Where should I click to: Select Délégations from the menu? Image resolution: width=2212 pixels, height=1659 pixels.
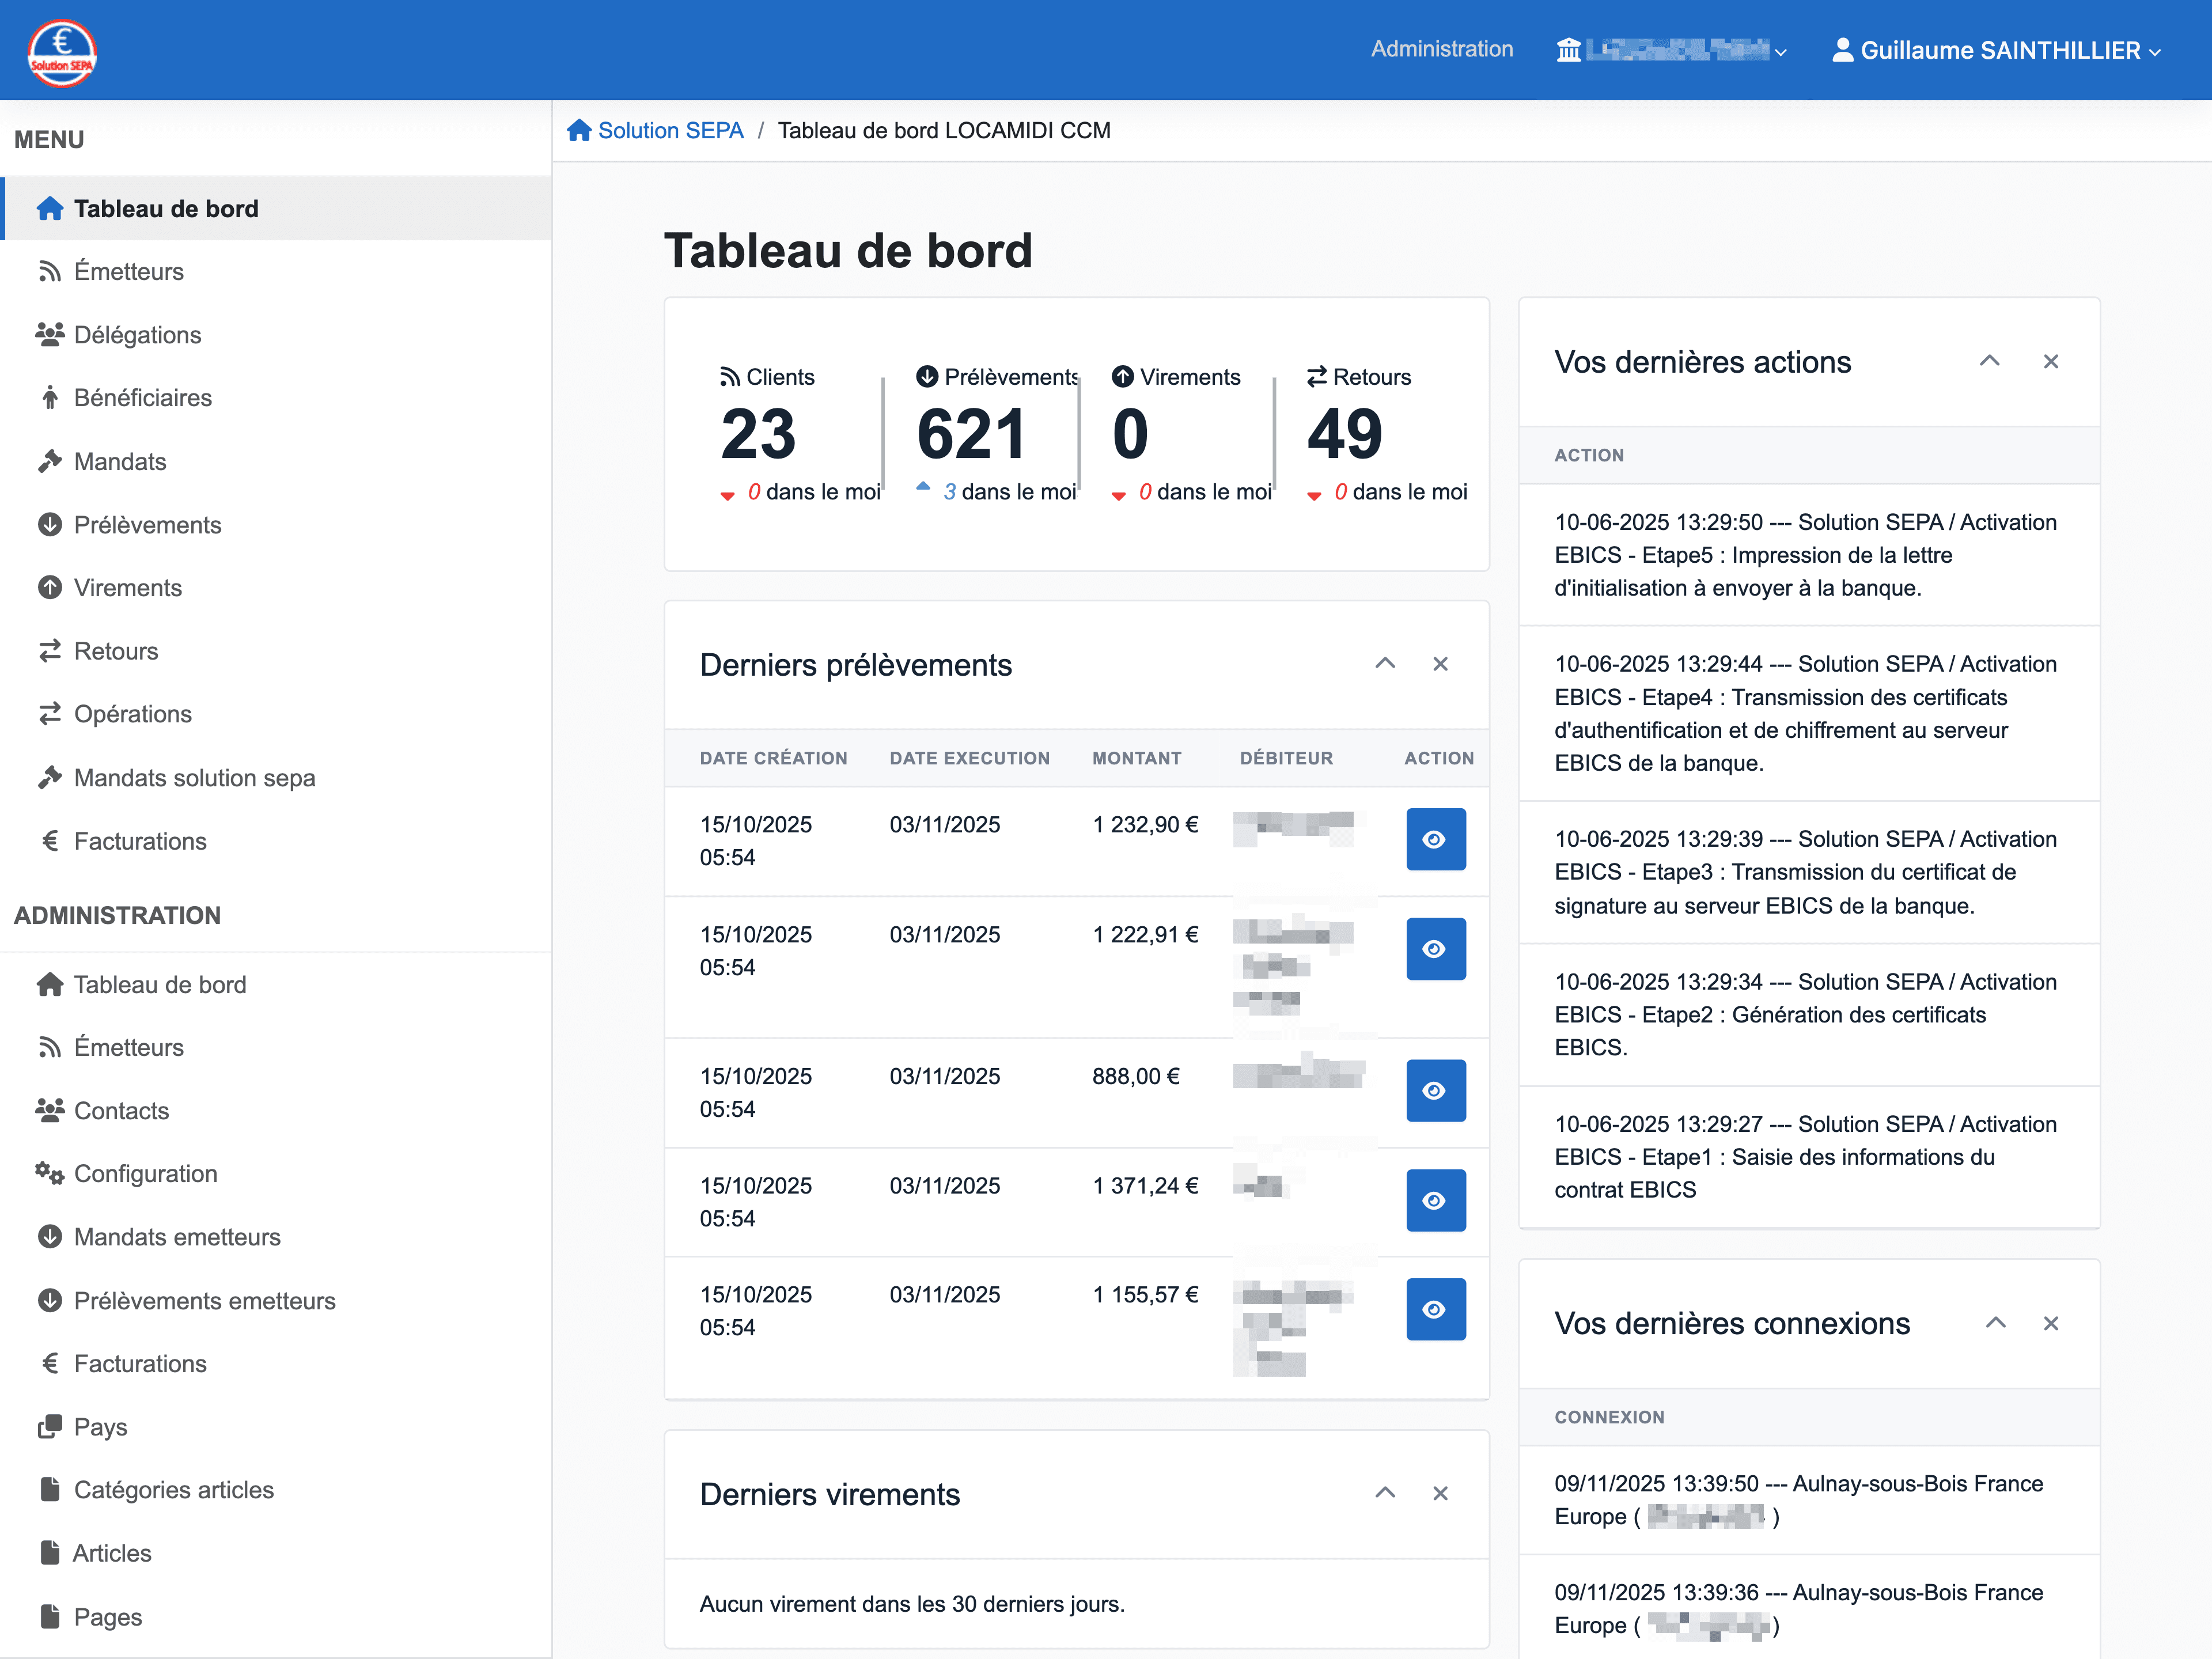[137, 335]
